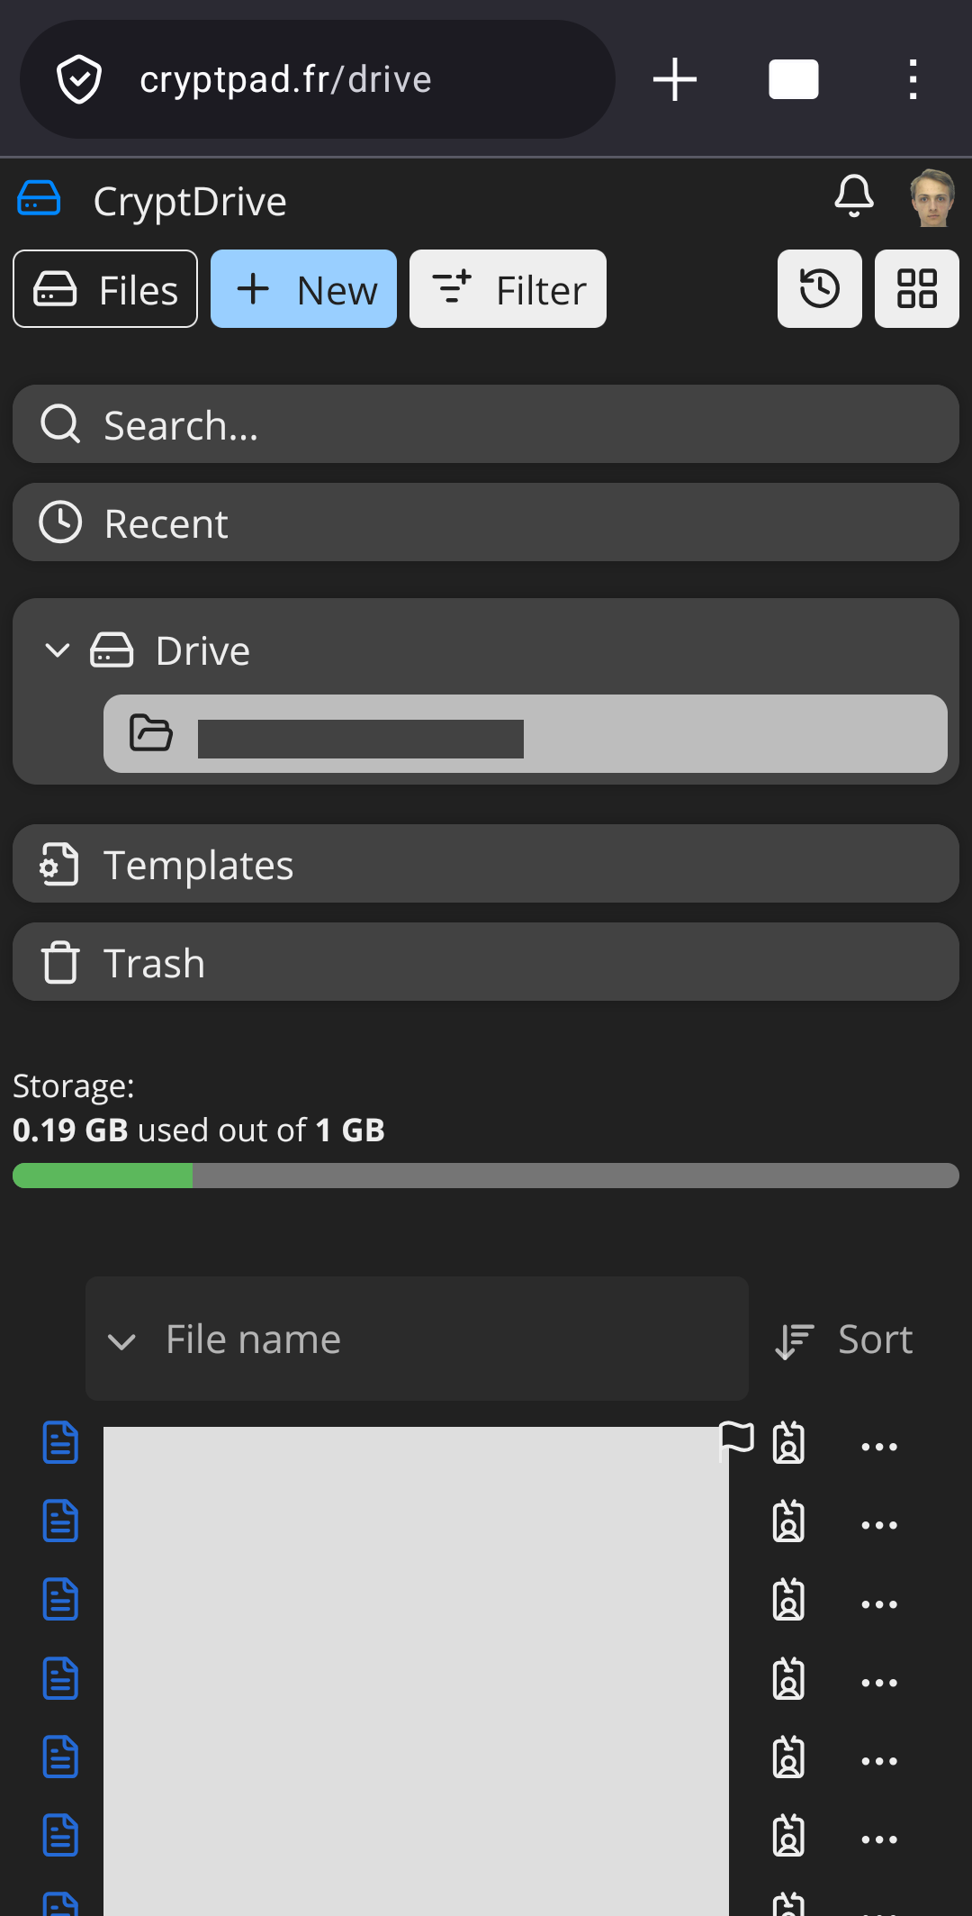The width and height of the screenshot is (972, 1916).
Task: Collapse the Drive tree
Action: point(58,650)
